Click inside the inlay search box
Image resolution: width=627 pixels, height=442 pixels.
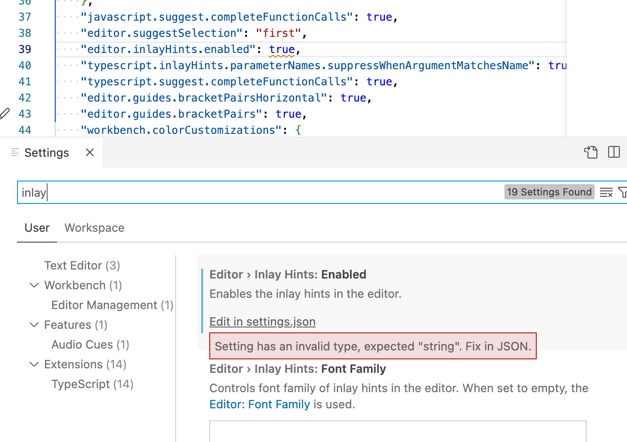(180, 192)
